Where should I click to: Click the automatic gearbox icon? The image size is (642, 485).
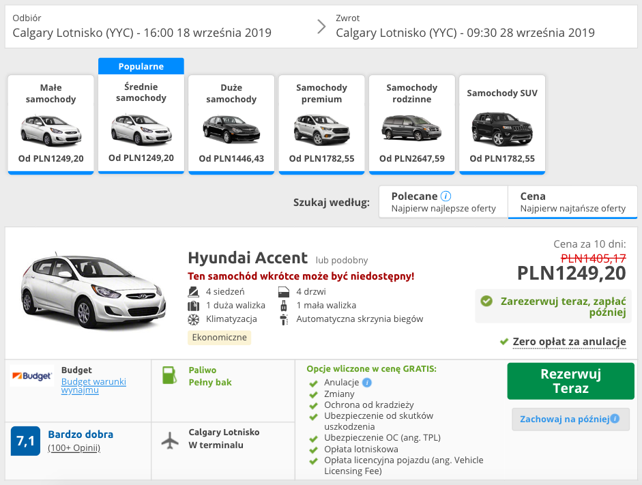click(x=284, y=319)
